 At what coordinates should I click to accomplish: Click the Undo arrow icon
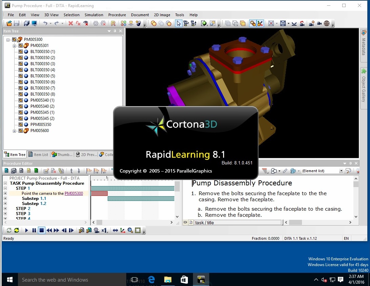(x=45, y=23)
